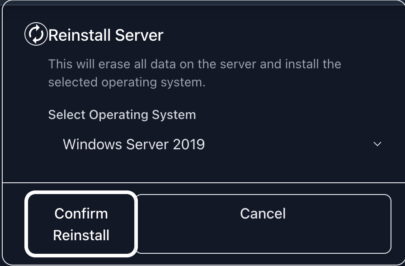Click the circular reinstall arrows icon
The width and height of the screenshot is (405, 266).
[x=36, y=34]
